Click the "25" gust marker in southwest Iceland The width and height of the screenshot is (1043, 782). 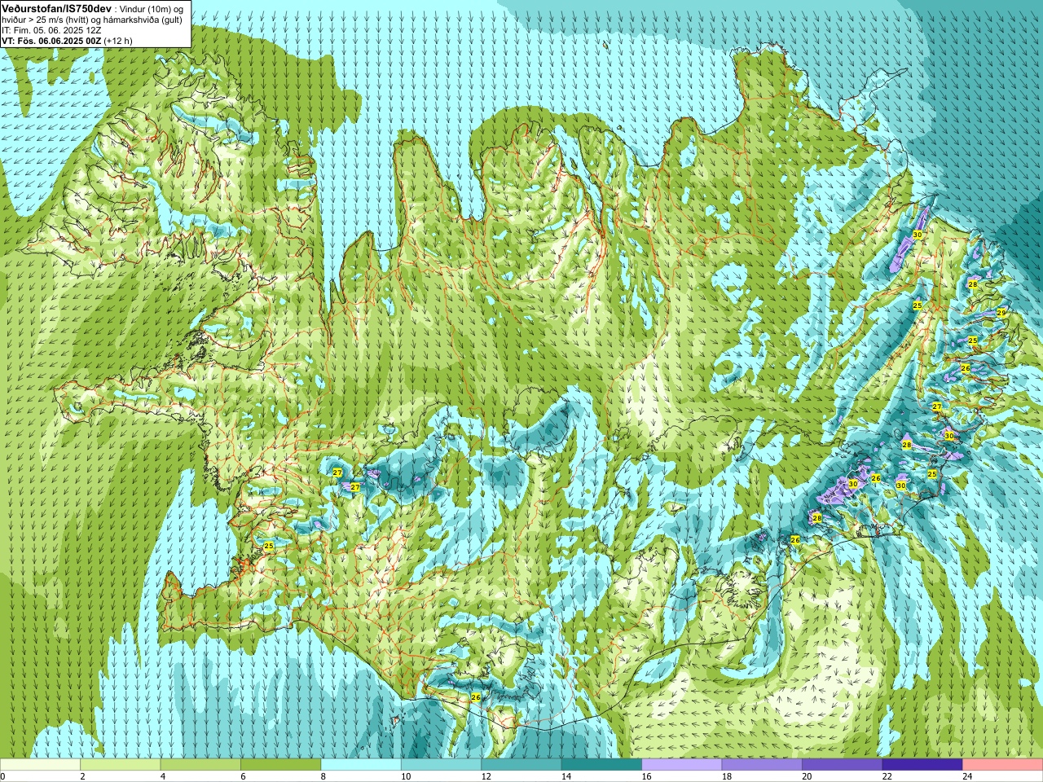point(269,546)
